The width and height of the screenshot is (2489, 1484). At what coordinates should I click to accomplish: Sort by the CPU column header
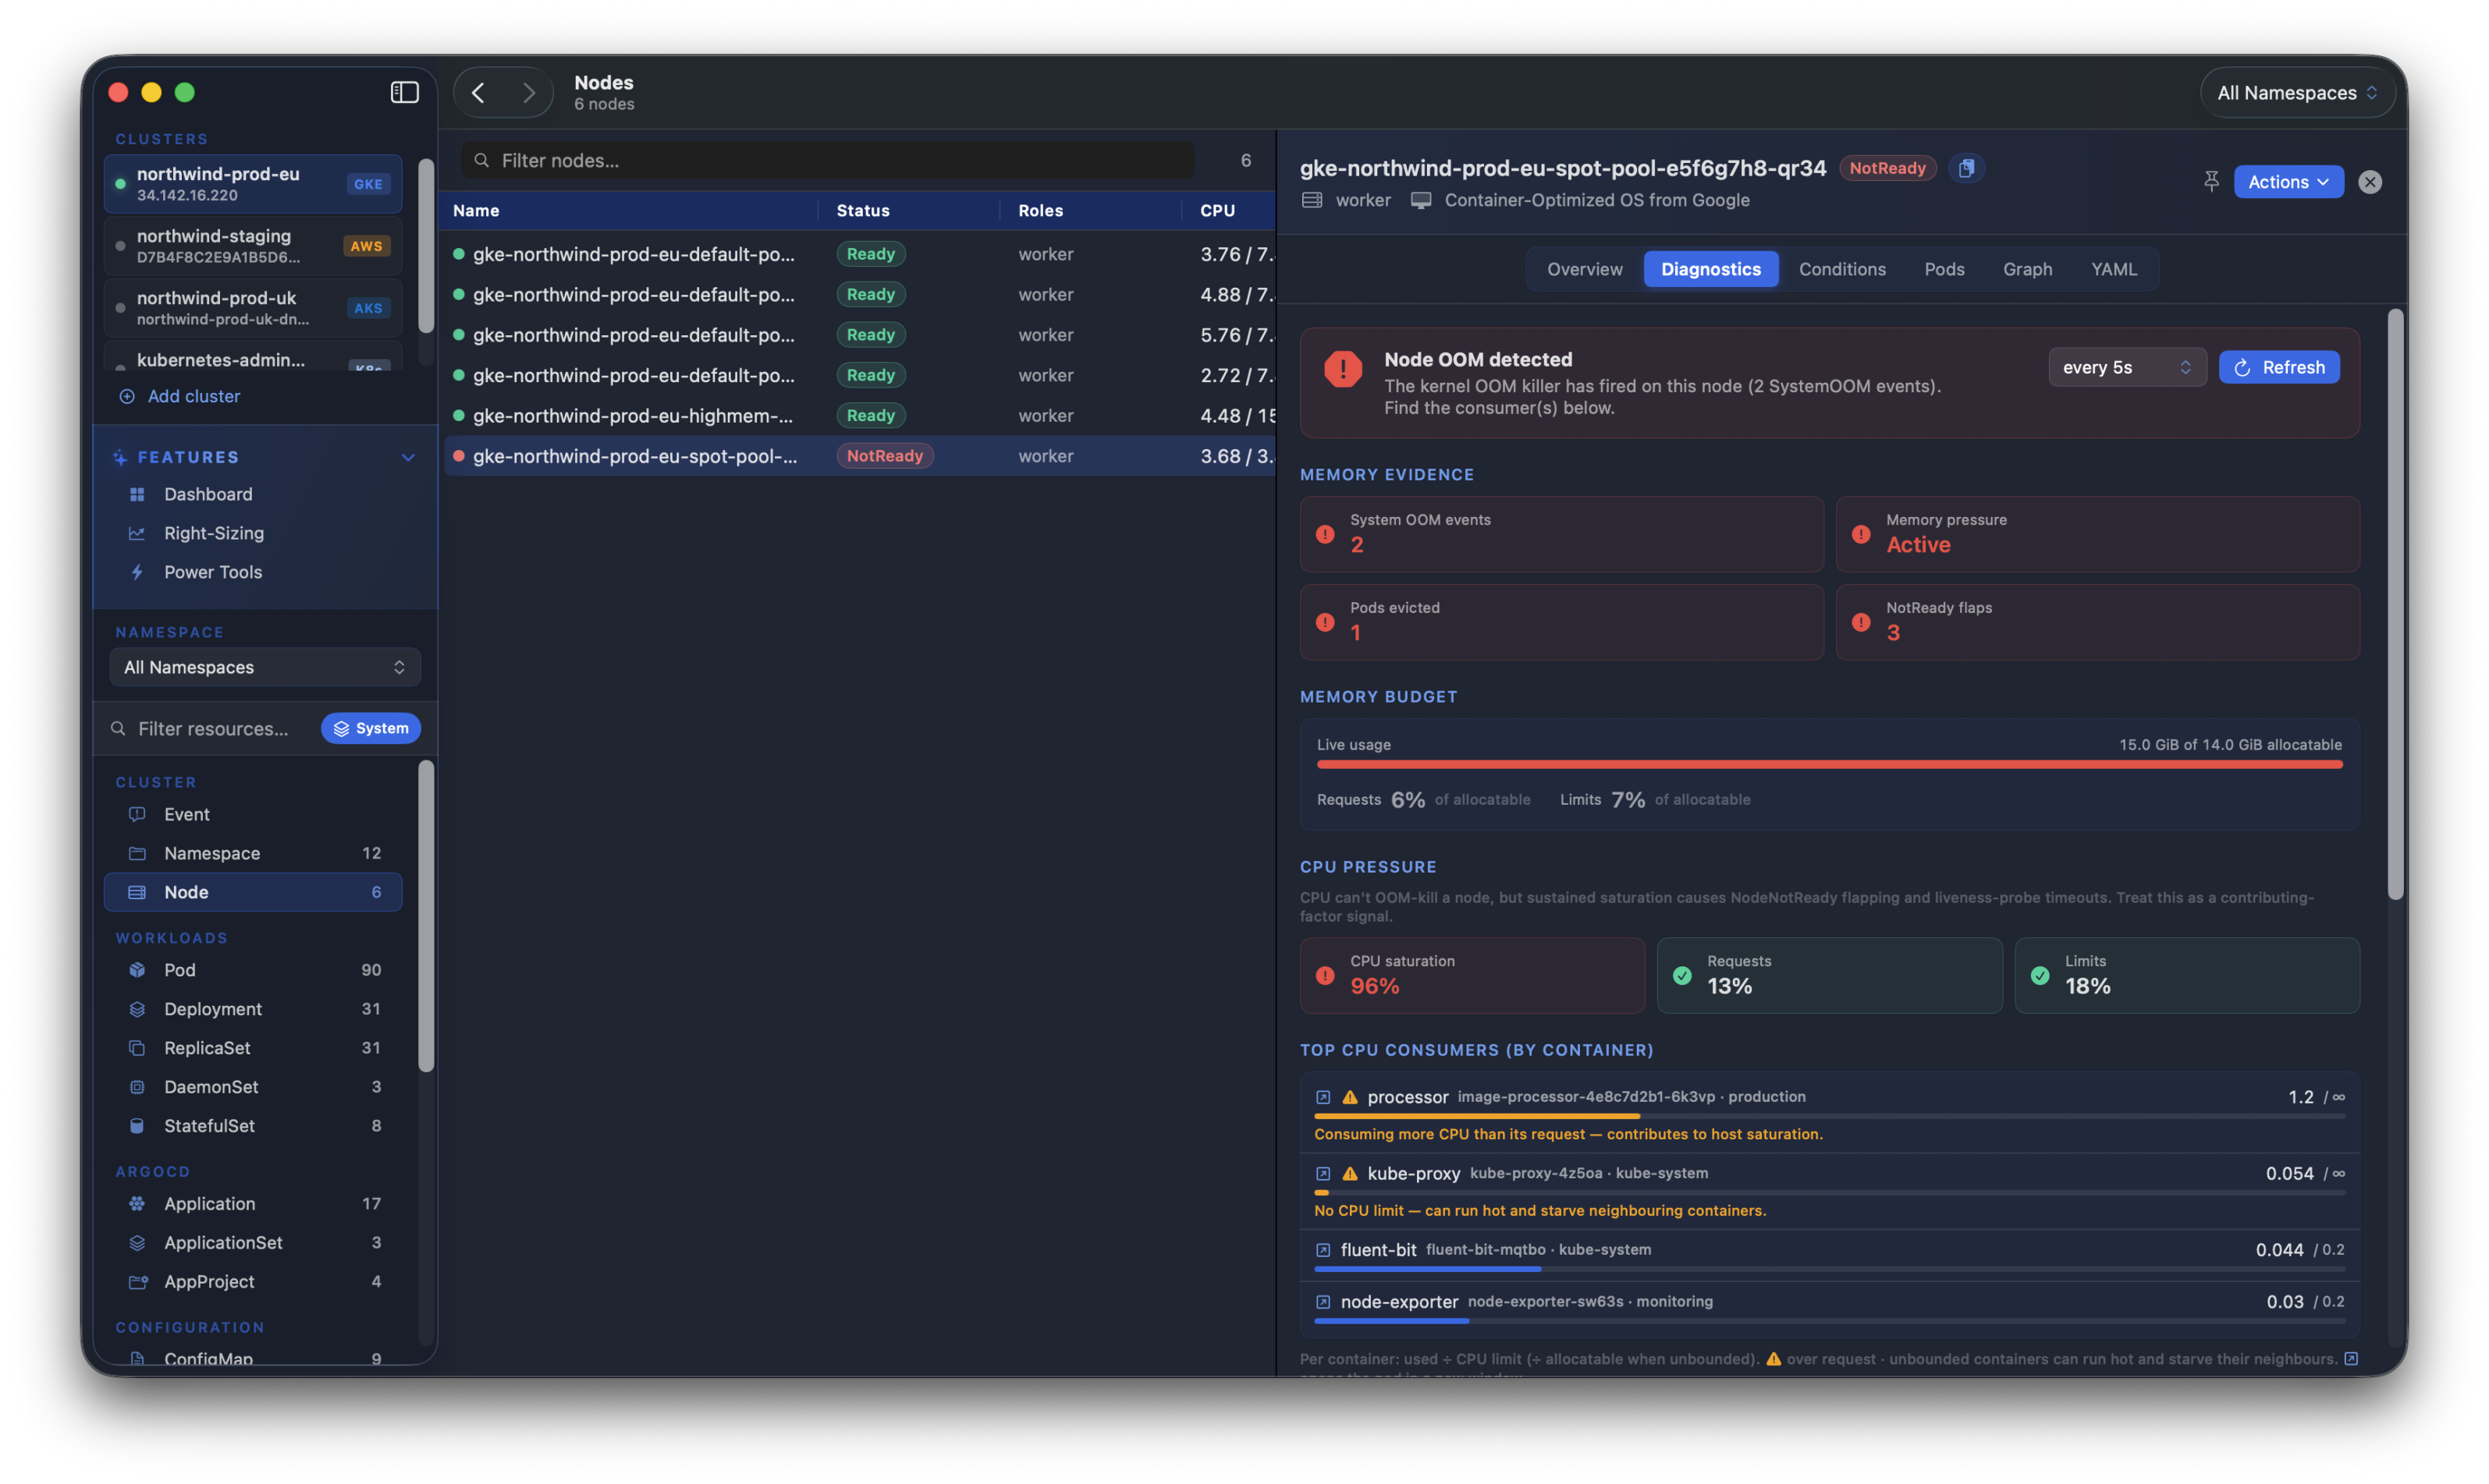(1228, 210)
